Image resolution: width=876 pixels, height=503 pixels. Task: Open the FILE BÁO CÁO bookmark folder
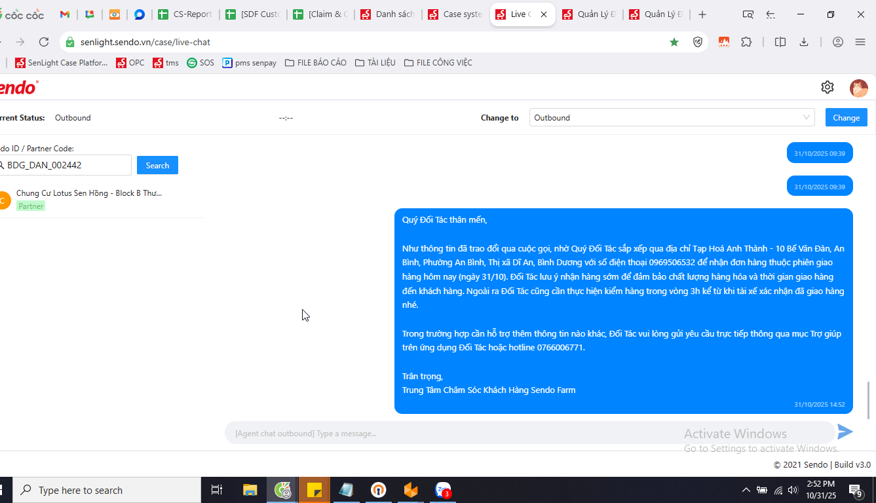316,63
